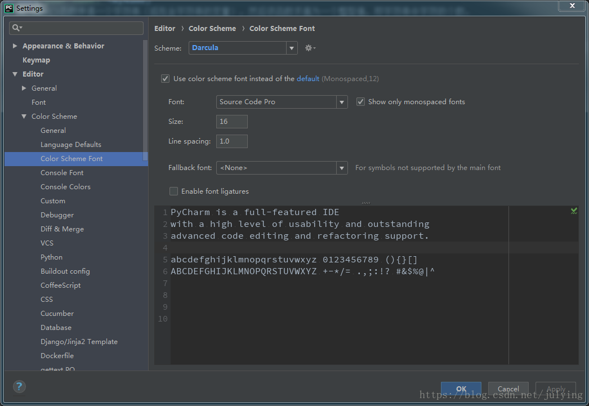589x406 pixels.
Task: Click Editor in the breadcrumb
Action: coord(164,29)
